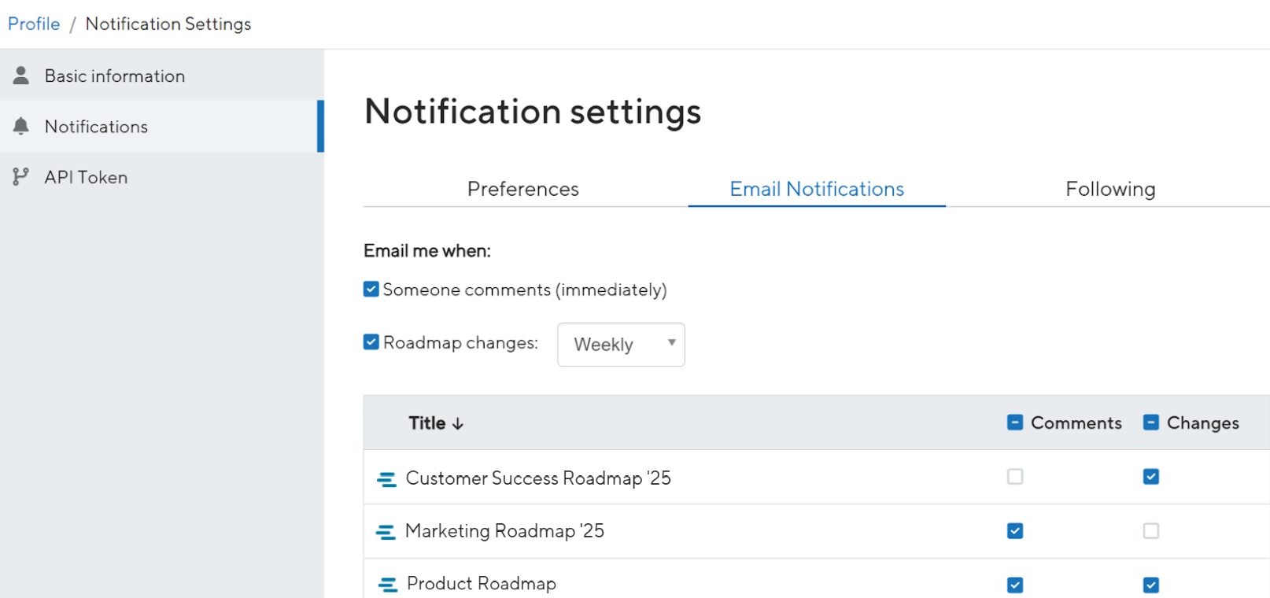Click the roadmap icon for Customer Success Roadmap '25
Viewport: 1270px width, 598px height.
(386, 479)
